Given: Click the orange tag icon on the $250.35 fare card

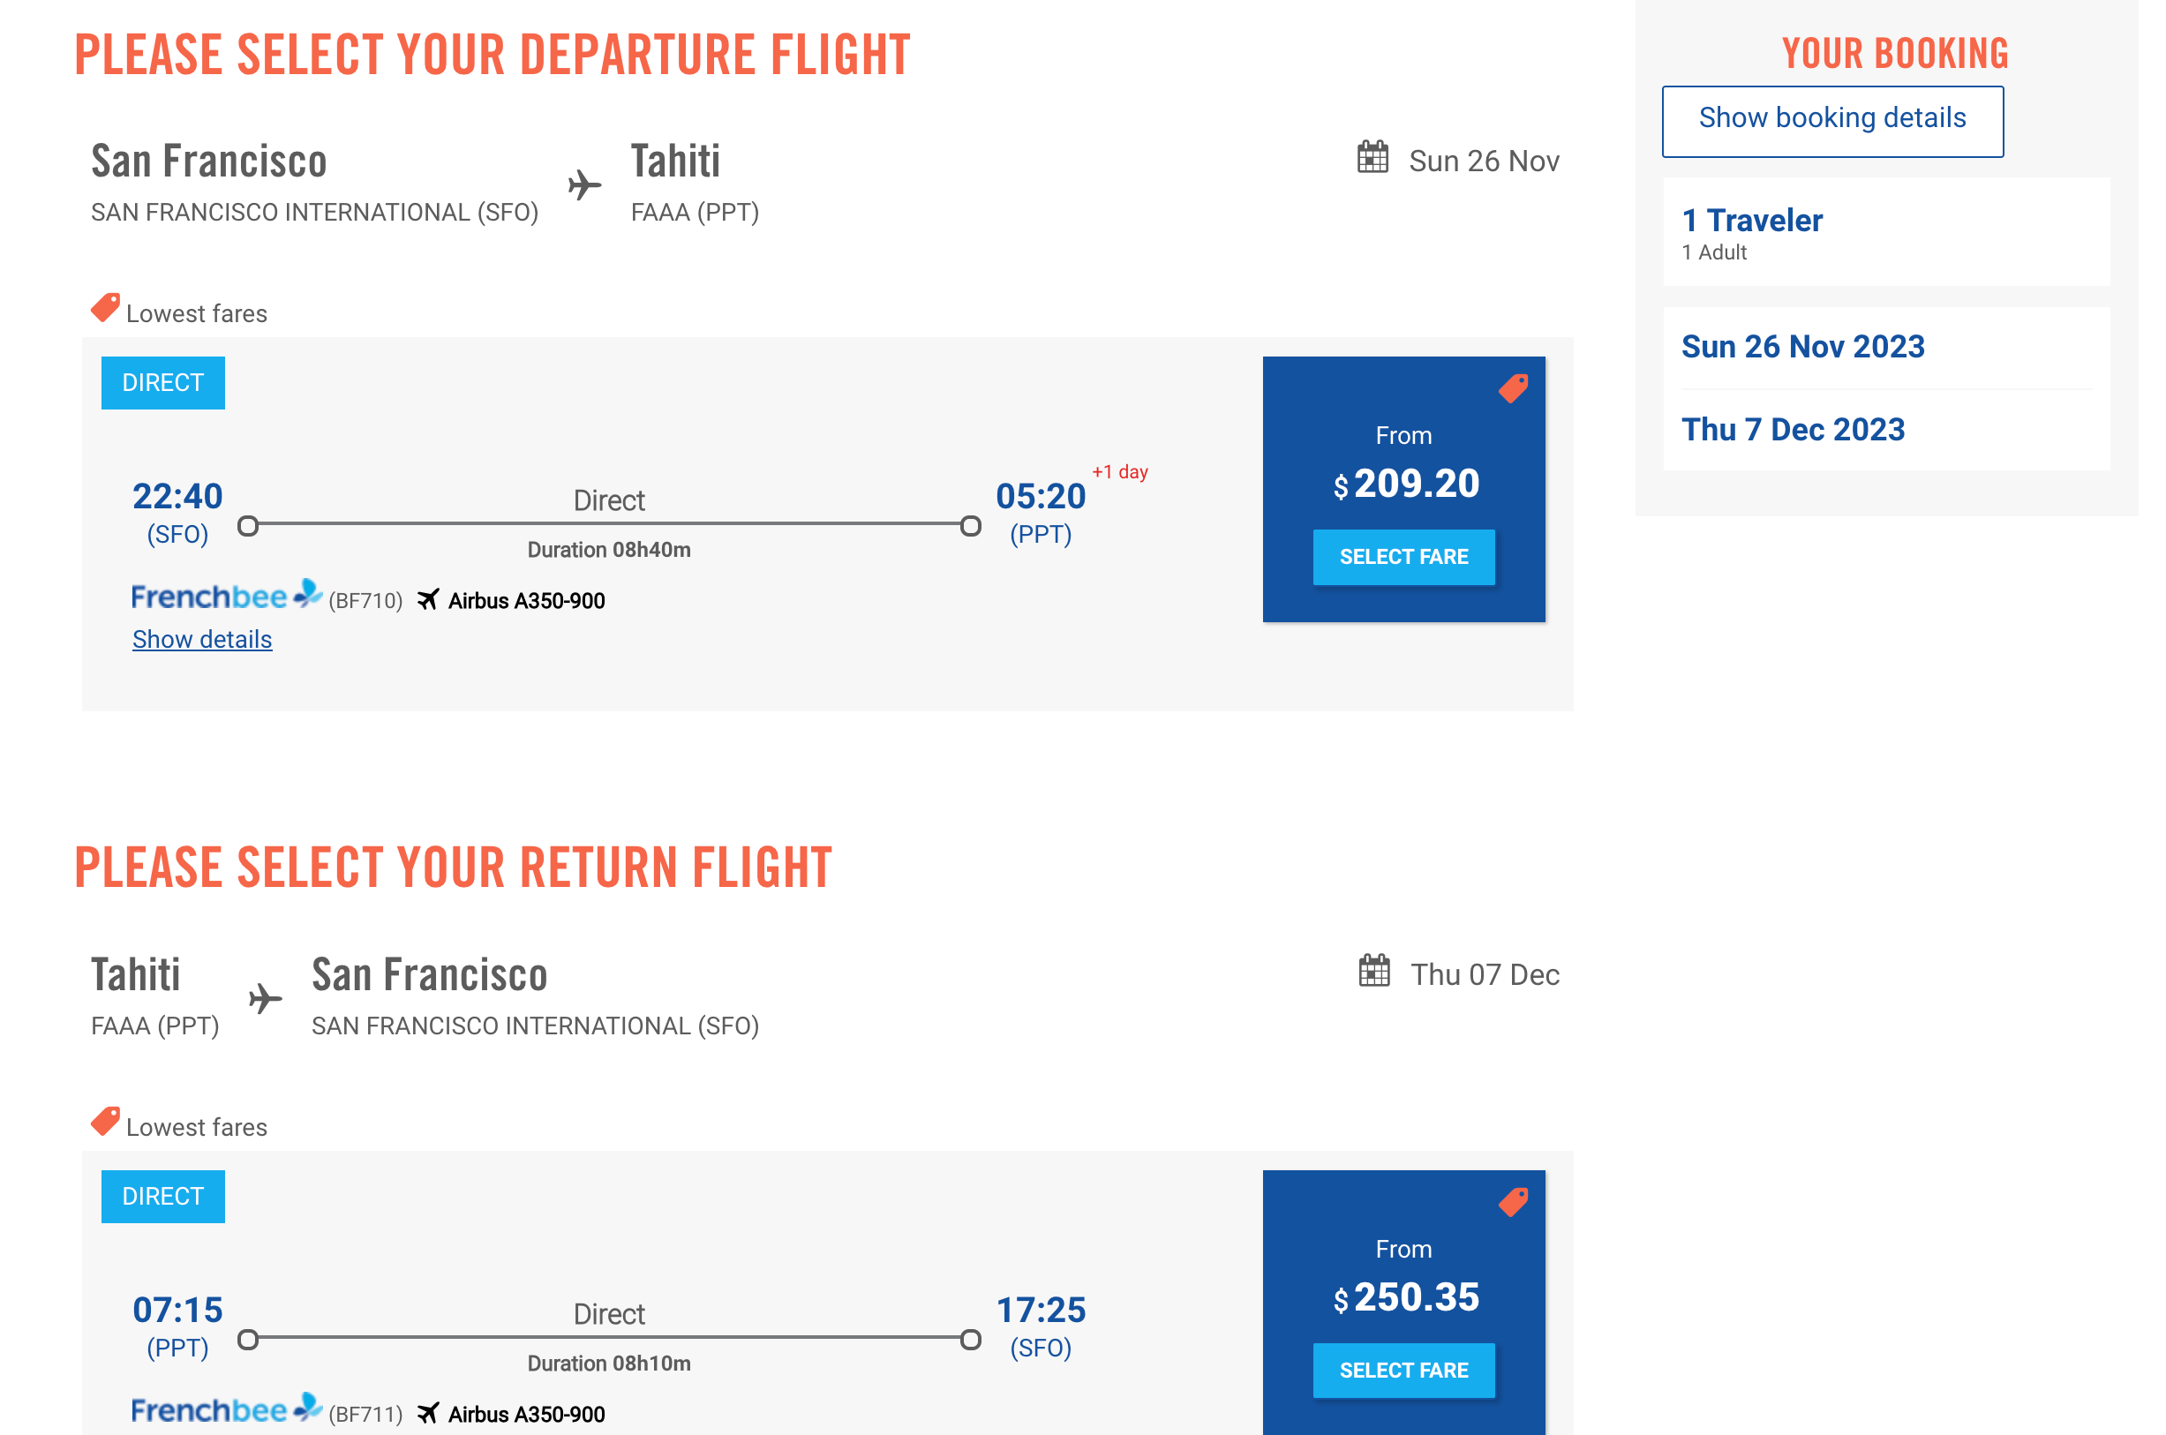Looking at the screenshot, I should pos(1513,1203).
